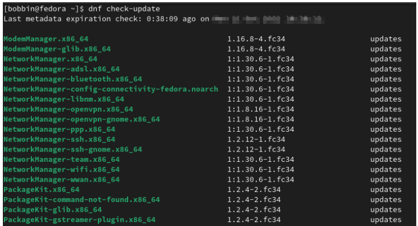Screen dimensions: 418x226
Task: Select the PackageKit-gstreamer-plugin.x86_64 entry
Action: coord(79,220)
